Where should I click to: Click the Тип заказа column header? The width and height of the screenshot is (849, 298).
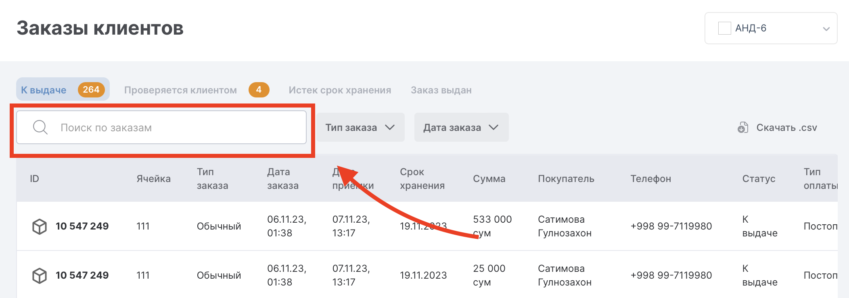[213, 178]
